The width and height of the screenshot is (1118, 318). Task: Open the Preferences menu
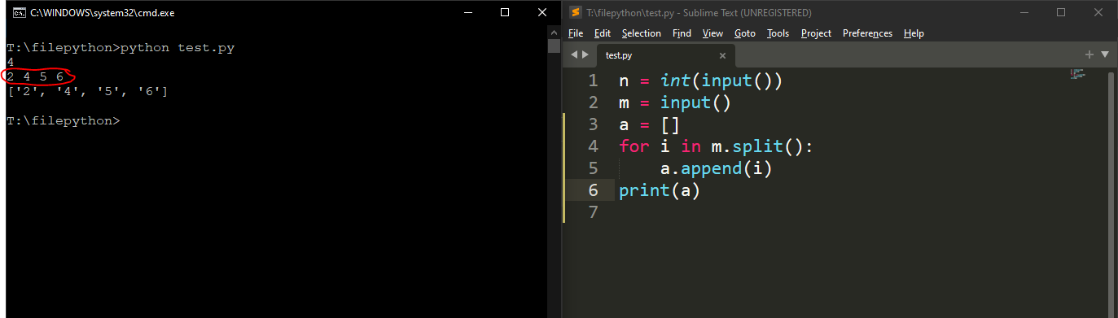pyautogui.click(x=867, y=33)
